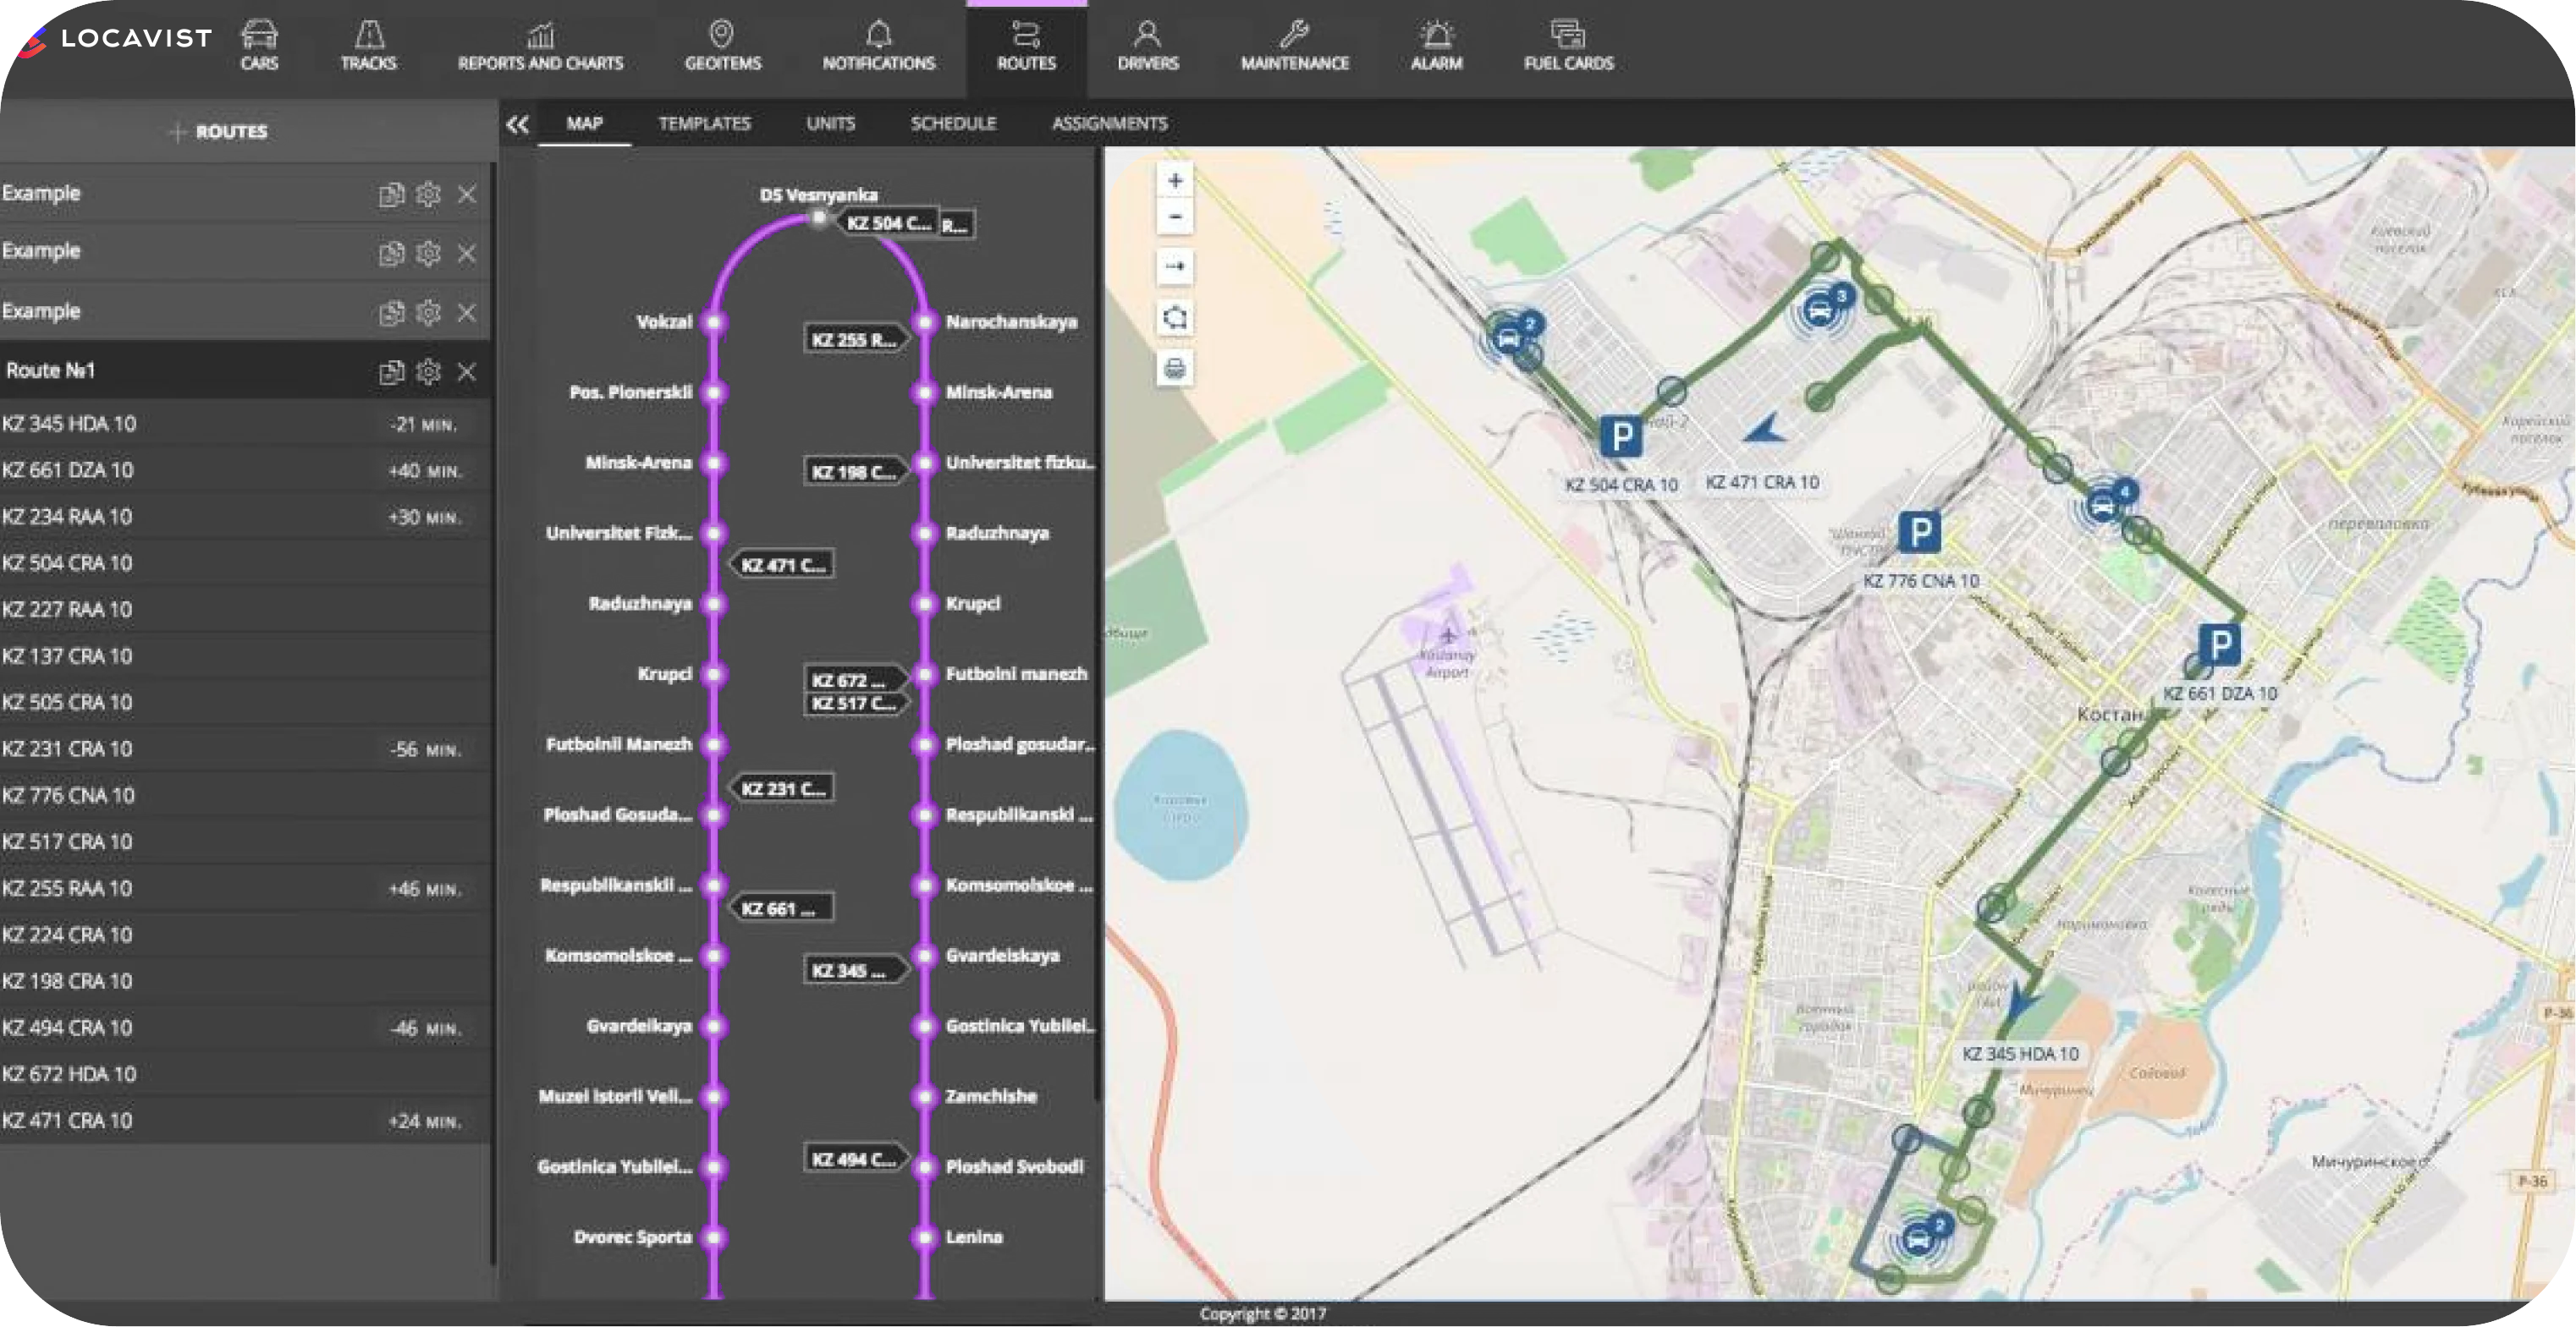
Task: Select vehicle KZ 661 DZA 10 in list
Action: 68,469
